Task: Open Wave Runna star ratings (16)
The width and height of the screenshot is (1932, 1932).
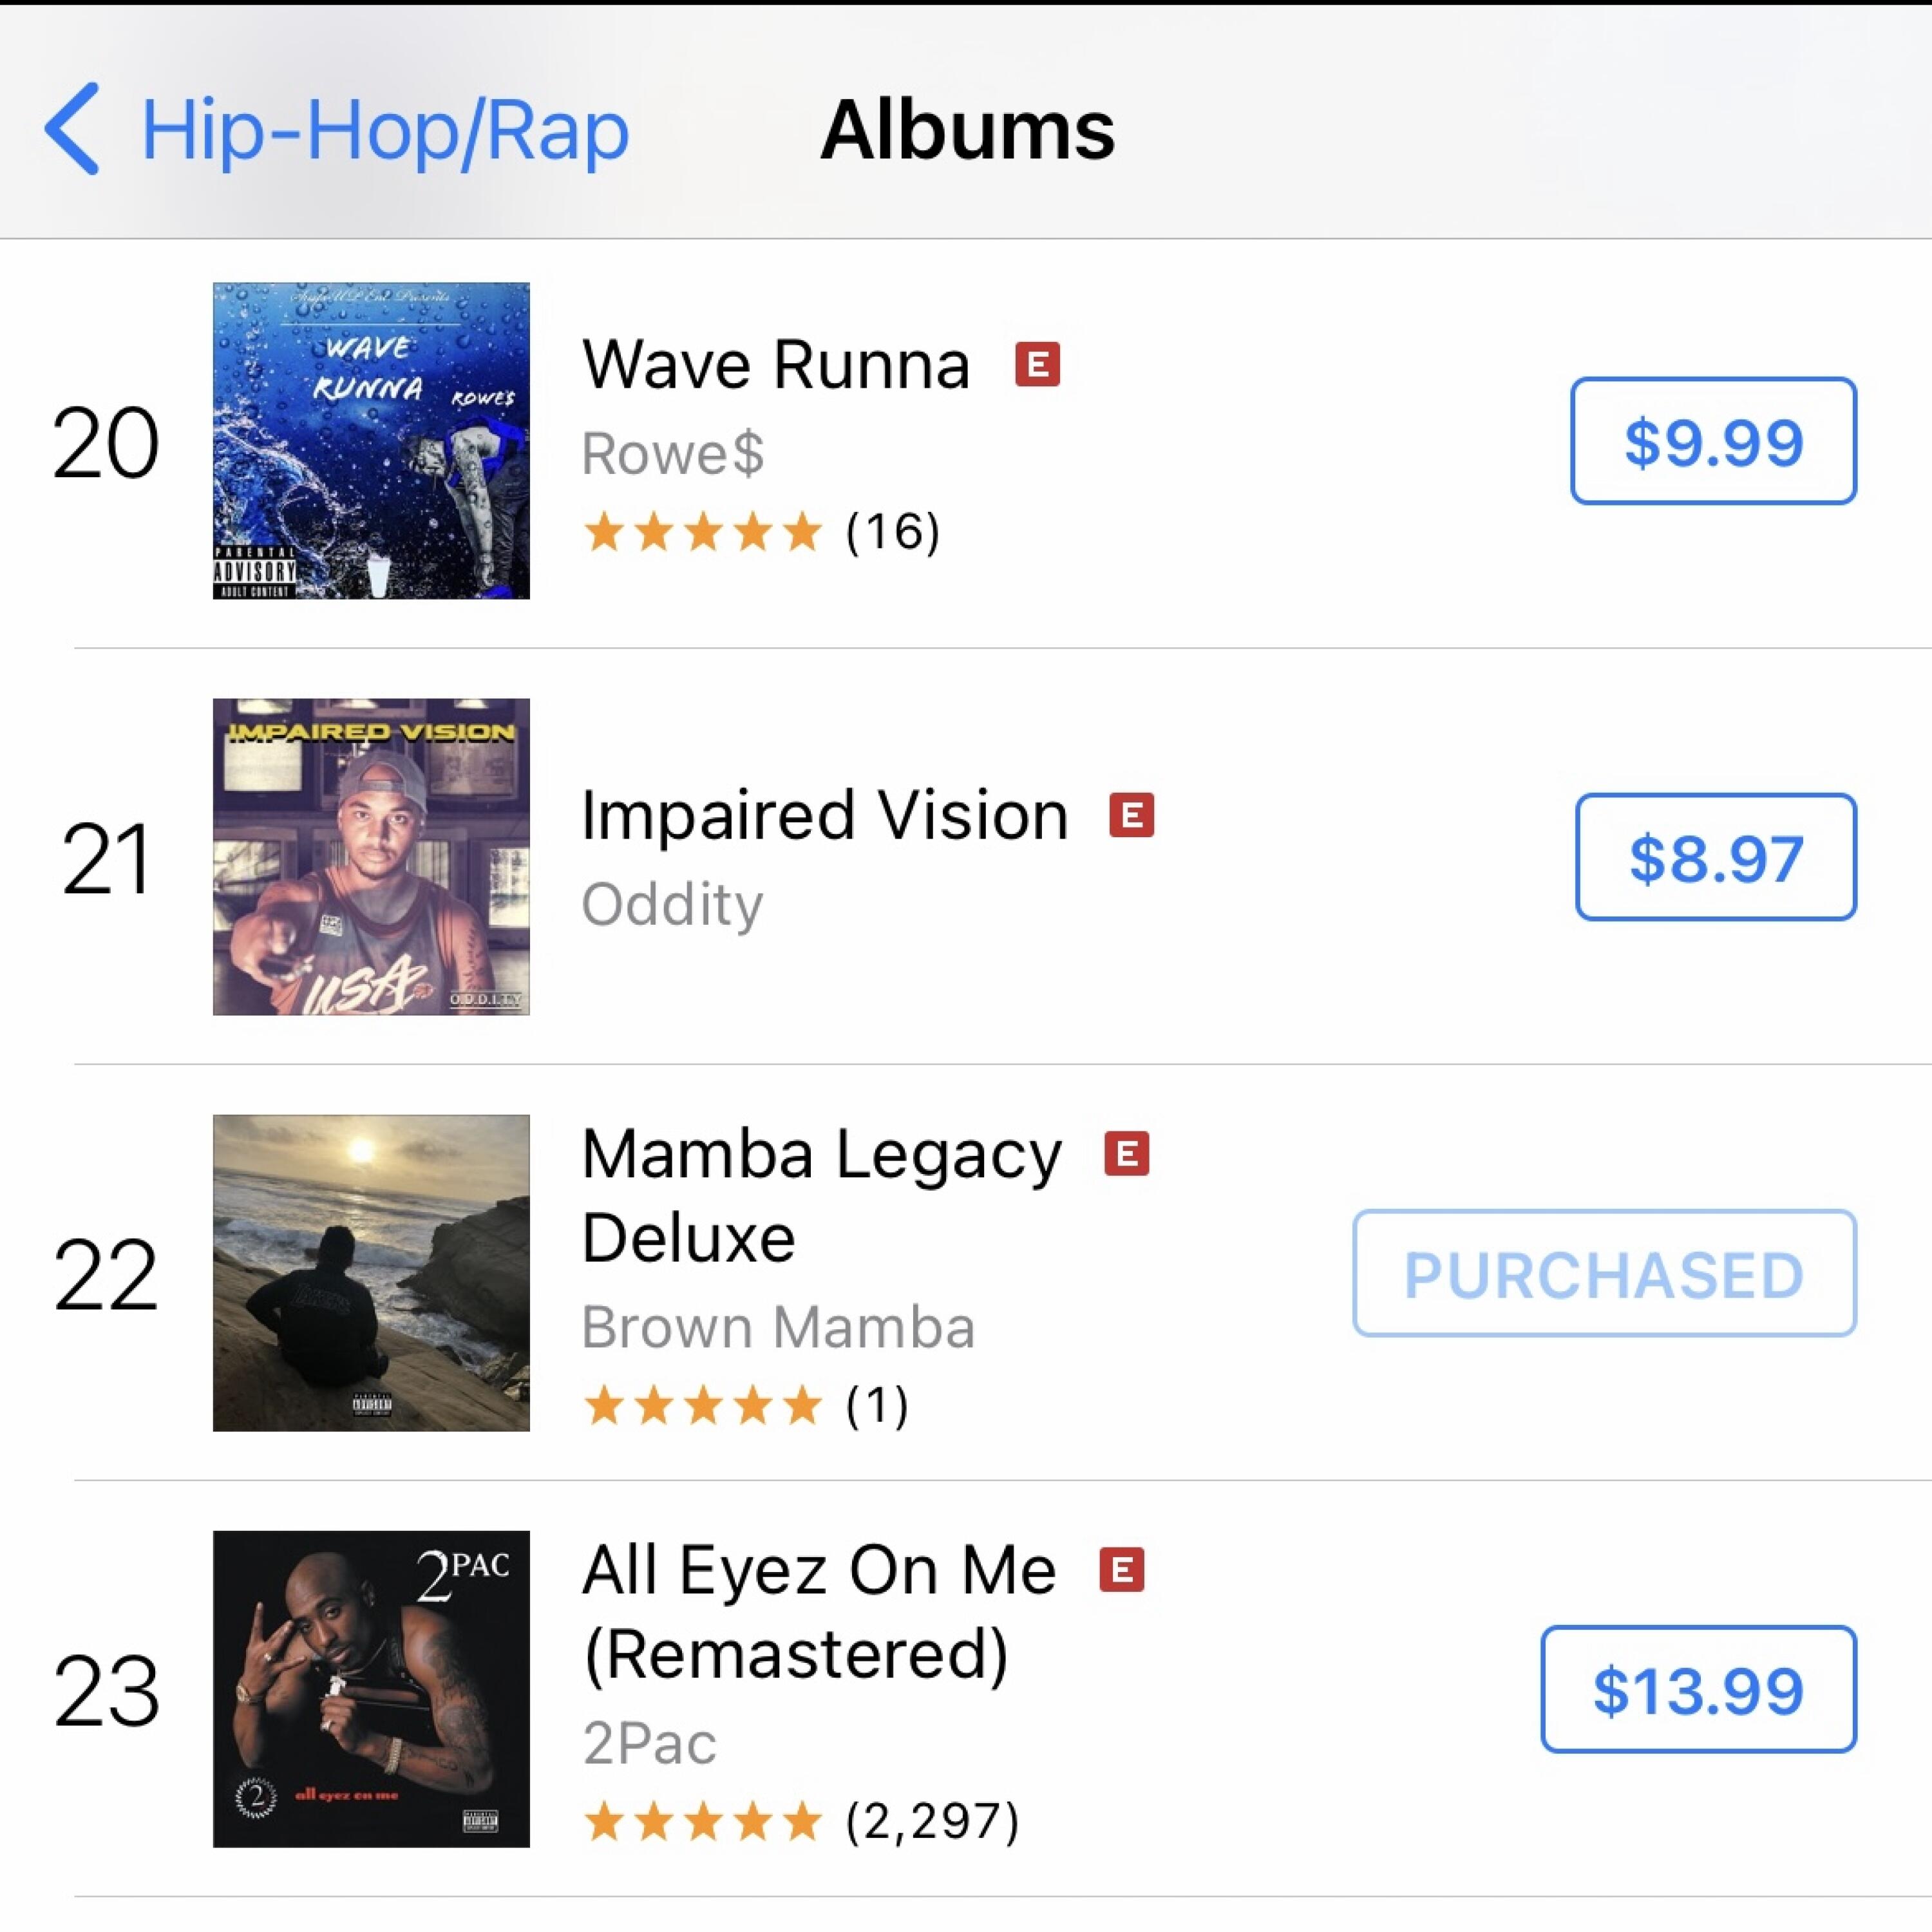Action: coord(761,531)
